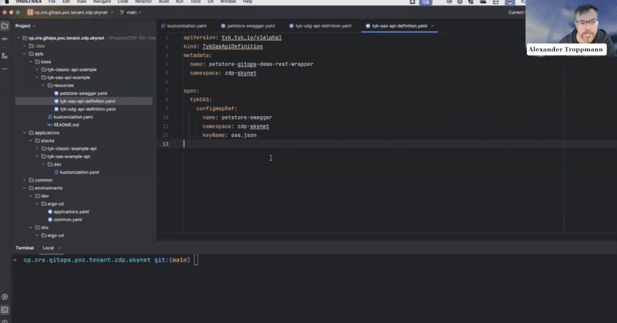Click the TykOasApiDefinition kind value
The width and height of the screenshot is (617, 323).
[x=233, y=46]
